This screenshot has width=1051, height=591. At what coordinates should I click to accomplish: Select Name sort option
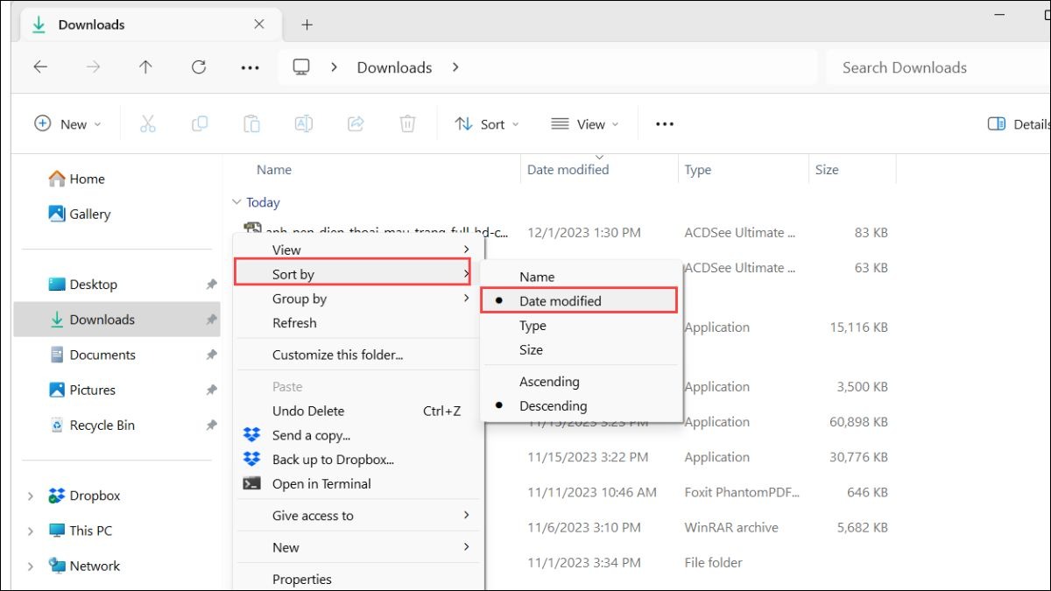coord(582,277)
